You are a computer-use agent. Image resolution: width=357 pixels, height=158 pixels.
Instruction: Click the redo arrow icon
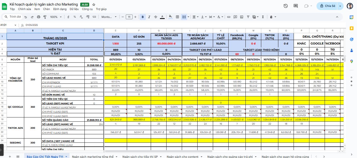click(x=32, y=17)
